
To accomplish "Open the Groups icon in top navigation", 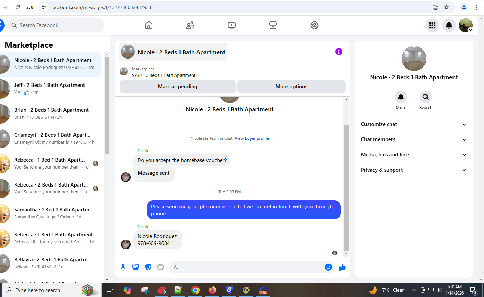I will point(315,25).
